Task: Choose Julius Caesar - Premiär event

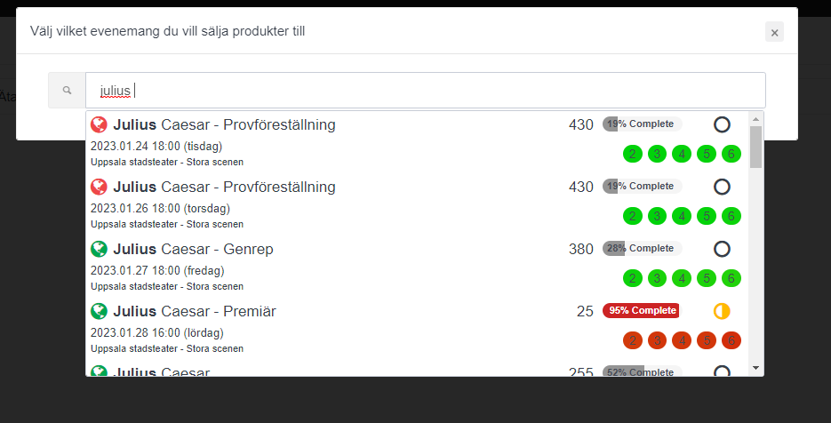Action: (x=195, y=311)
